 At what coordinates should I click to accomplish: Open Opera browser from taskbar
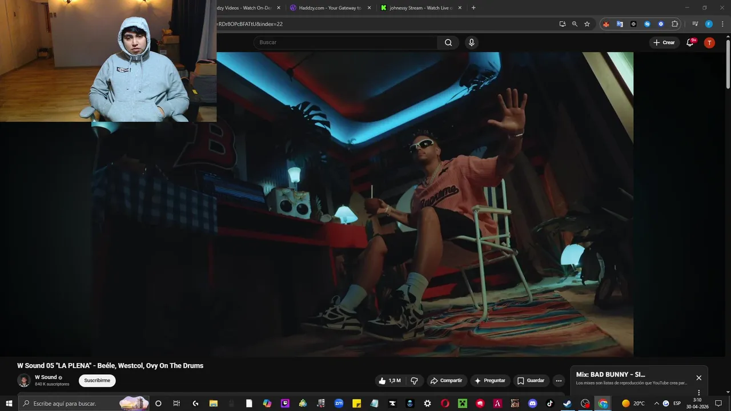pos(445,404)
